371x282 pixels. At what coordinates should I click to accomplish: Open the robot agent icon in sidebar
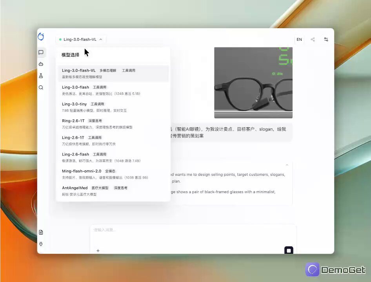[x=41, y=64]
